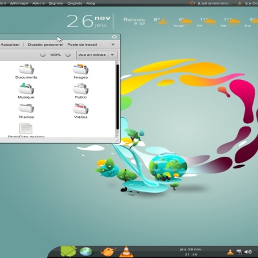Click the Actualiser toolbar button

10,45
